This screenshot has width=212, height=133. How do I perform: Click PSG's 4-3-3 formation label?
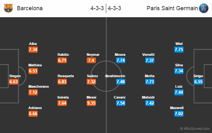(114, 8)
